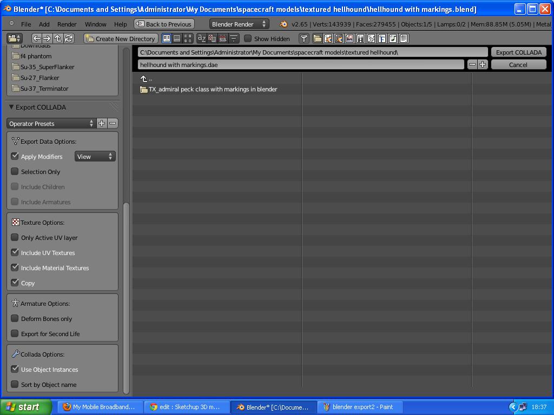Click the refresh file list icon
This screenshot has width=554, height=415.
pyautogui.click(x=69, y=38)
